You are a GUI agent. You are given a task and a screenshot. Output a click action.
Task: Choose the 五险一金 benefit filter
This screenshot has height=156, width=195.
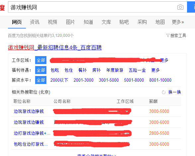tap(137, 70)
